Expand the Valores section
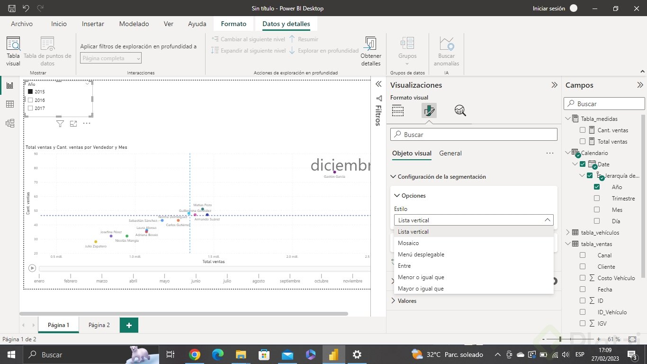647x364 pixels. pyautogui.click(x=394, y=301)
